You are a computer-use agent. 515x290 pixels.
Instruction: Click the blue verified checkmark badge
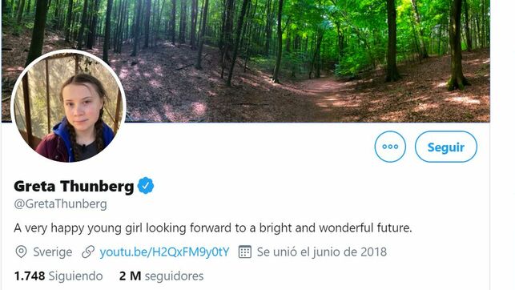[146, 186]
